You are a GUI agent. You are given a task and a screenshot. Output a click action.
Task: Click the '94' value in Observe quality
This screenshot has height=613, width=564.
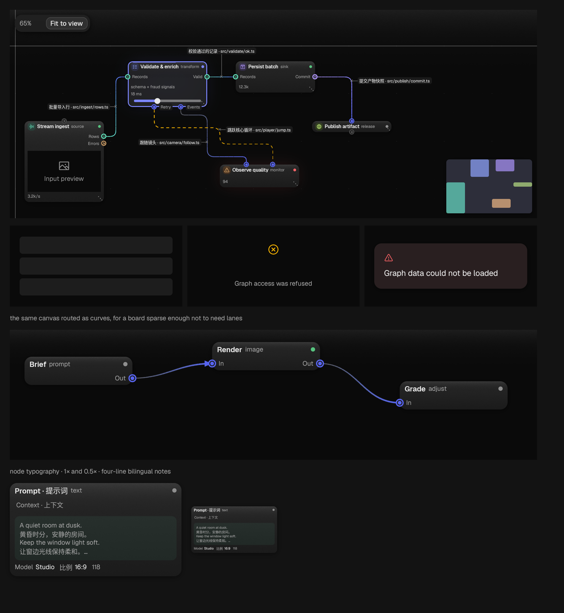tap(225, 181)
